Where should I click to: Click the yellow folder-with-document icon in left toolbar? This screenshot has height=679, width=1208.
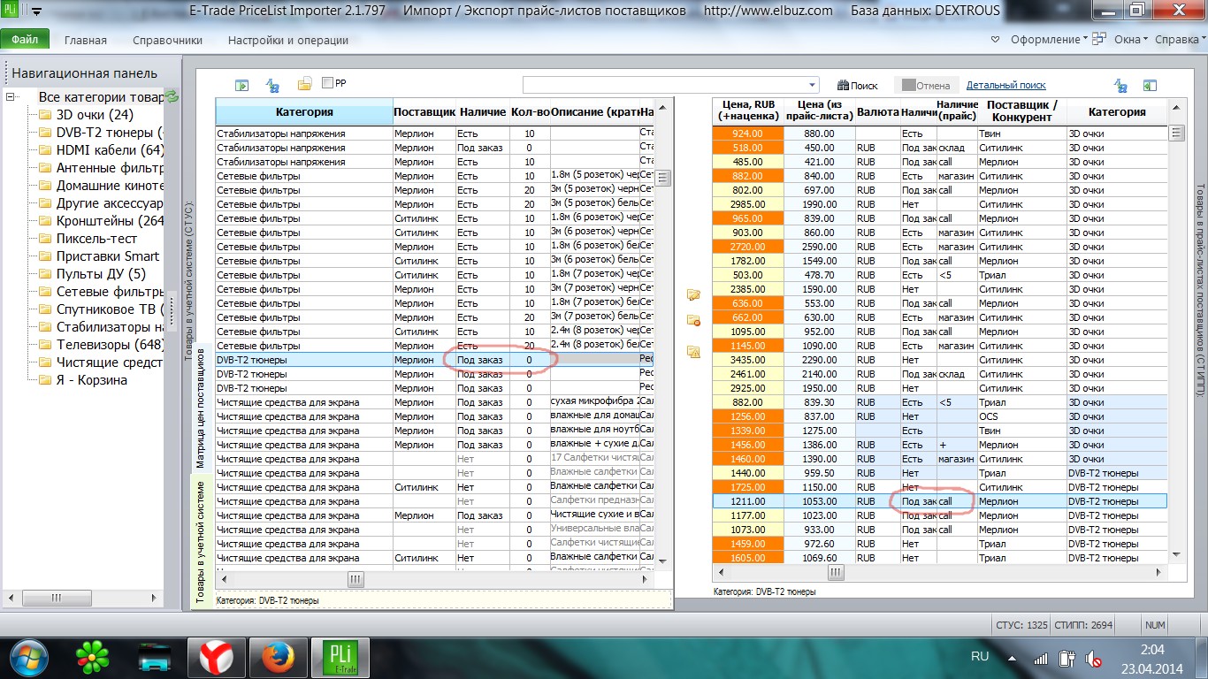tap(304, 84)
